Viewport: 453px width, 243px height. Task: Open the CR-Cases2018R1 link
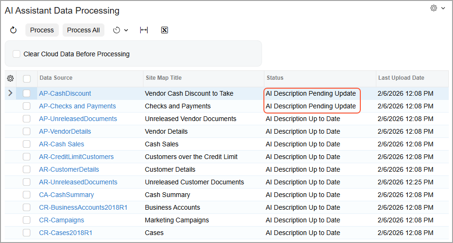pyautogui.click(x=65, y=233)
